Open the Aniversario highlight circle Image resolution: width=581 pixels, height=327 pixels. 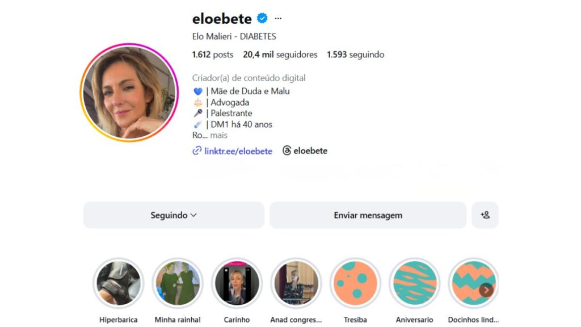click(415, 283)
